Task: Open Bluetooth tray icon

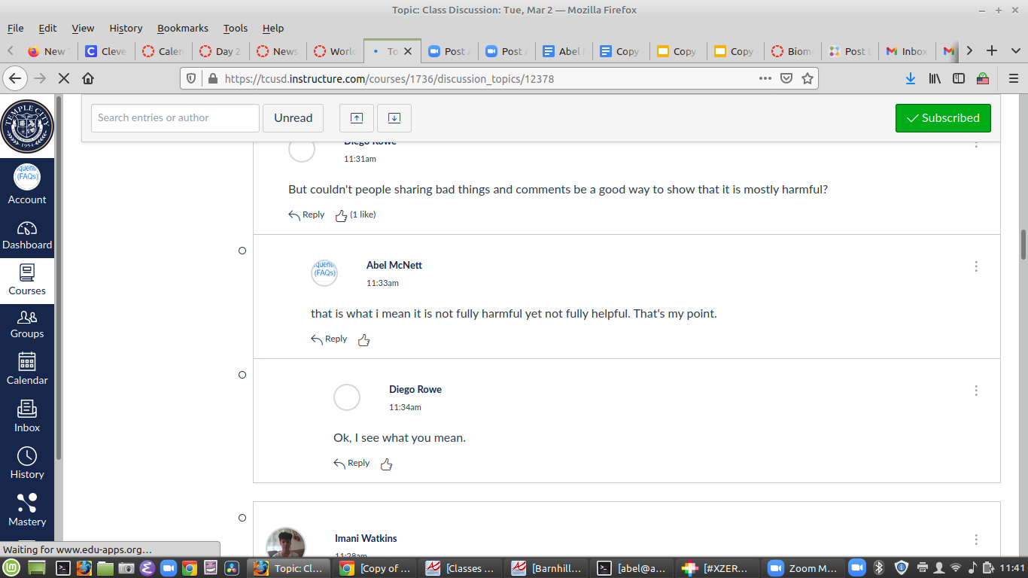Action: point(877,567)
